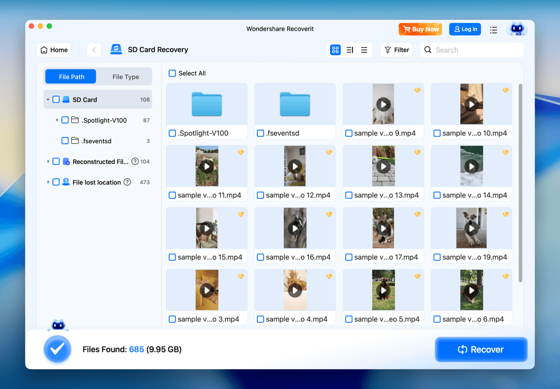The width and height of the screenshot is (560, 389).
Task: Open the fseventsd folder thumbnail
Action: 294,104
